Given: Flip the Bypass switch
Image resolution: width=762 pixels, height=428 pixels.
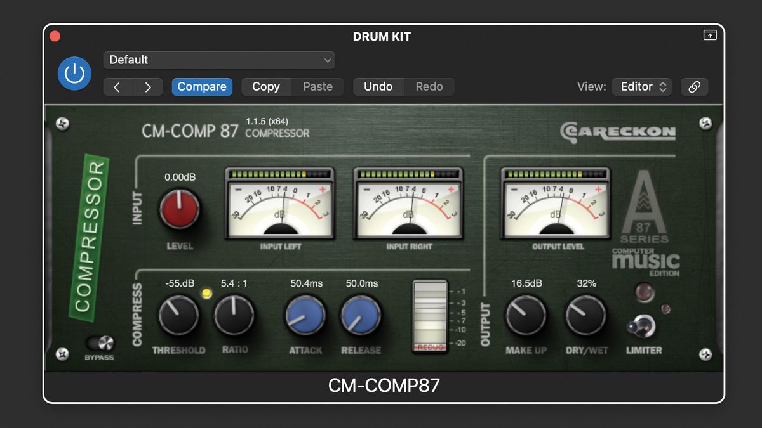Looking at the screenshot, I should pos(100,344).
